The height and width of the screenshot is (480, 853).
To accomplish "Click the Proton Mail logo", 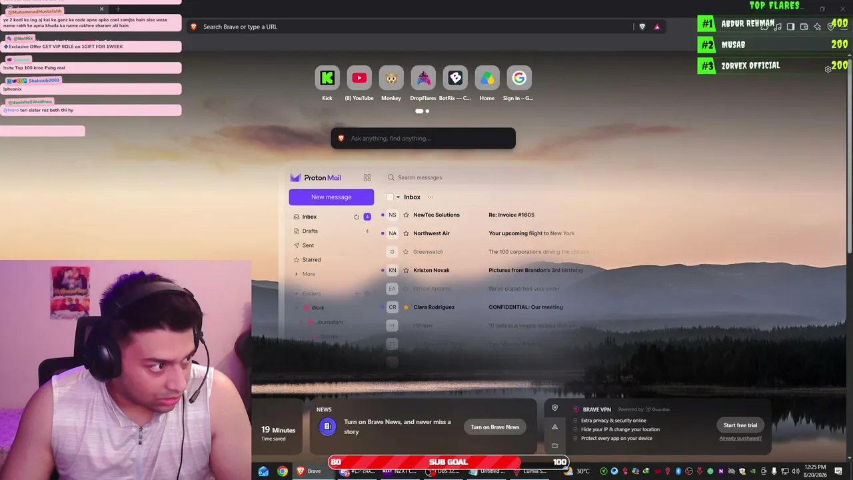I will pyautogui.click(x=316, y=177).
